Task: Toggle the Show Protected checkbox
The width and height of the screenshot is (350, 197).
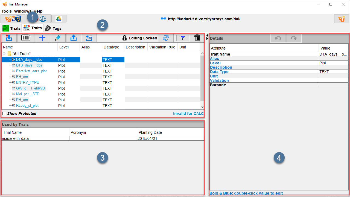Action: coord(4,114)
